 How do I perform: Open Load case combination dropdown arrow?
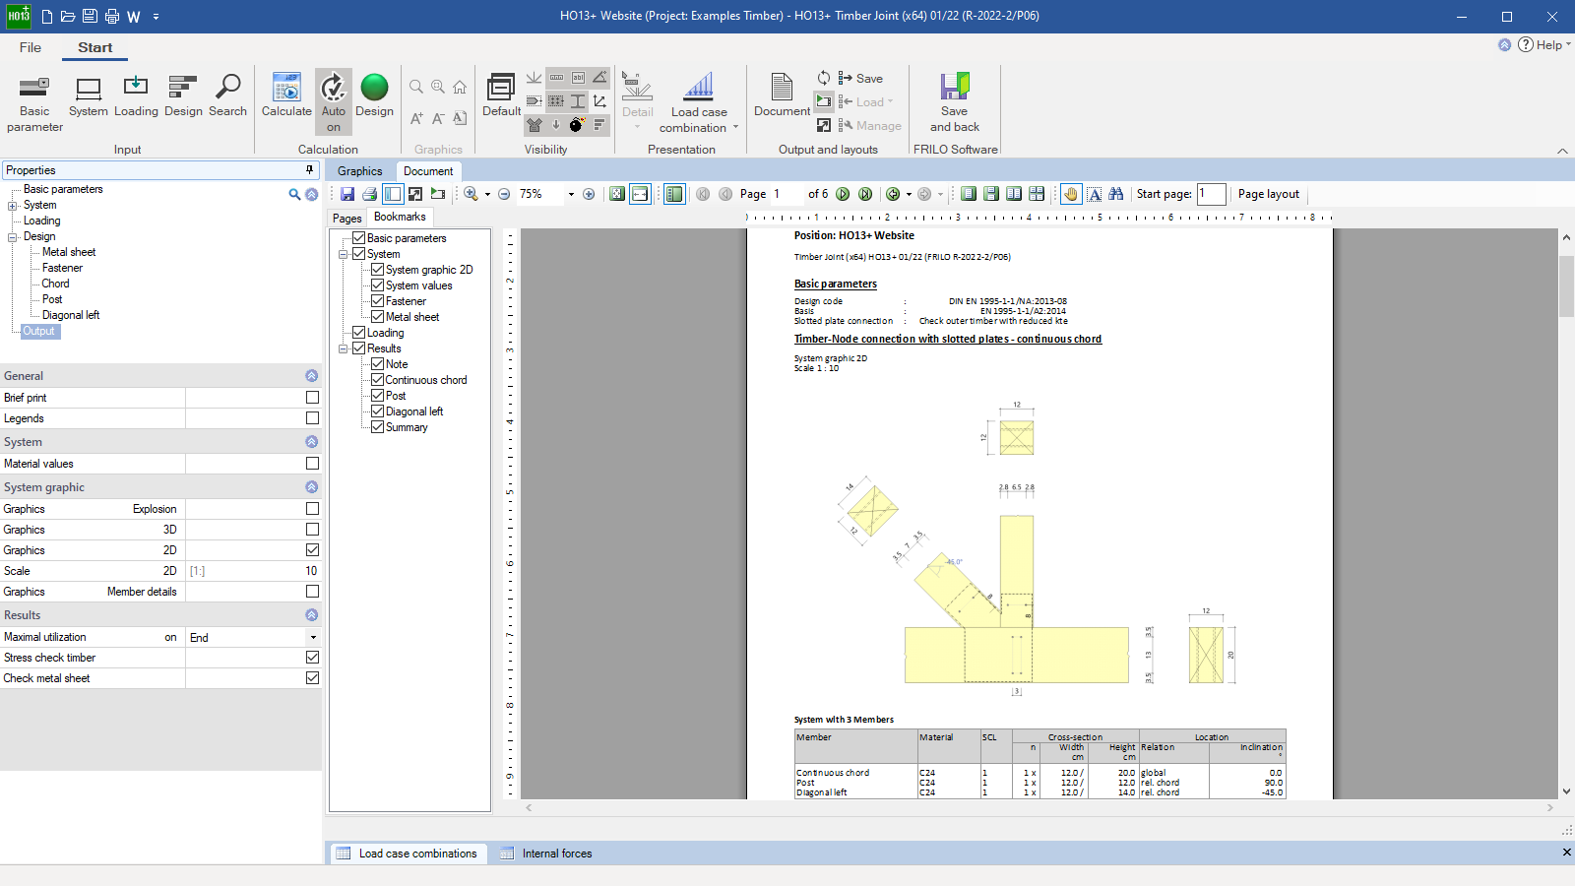pyautogui.click(x=735, y=127)
